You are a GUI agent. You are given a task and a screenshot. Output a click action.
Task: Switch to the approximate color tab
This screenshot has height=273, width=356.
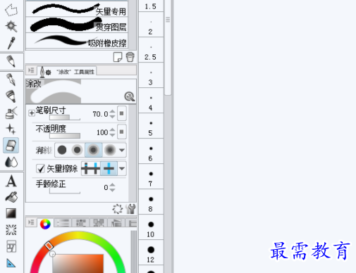pos(116,222)
